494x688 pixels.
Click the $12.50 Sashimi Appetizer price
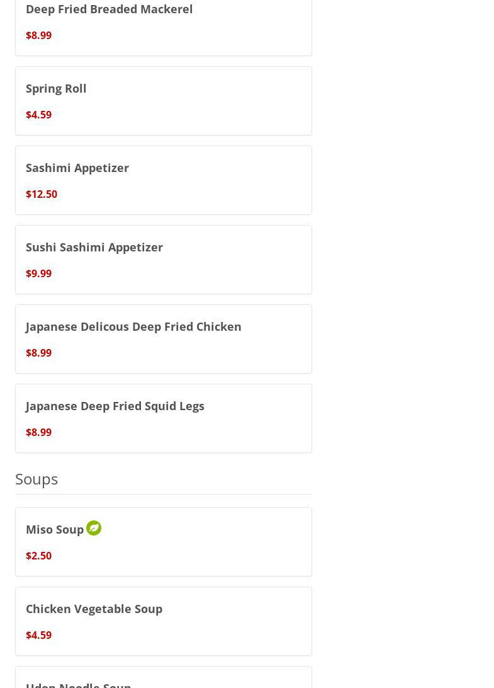point(42,194)
